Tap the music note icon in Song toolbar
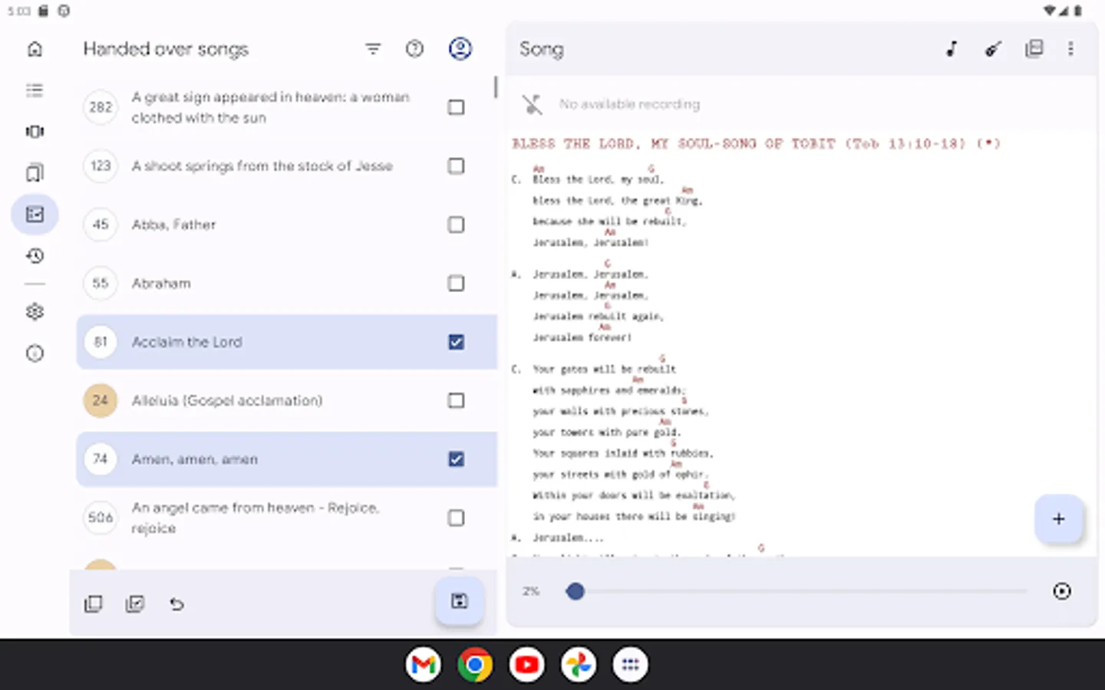 click(x=952, y=49)
